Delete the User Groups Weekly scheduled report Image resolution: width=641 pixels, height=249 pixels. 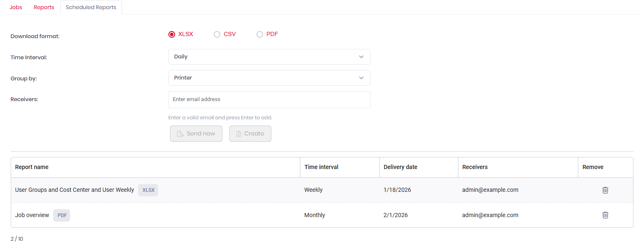pos(605,190)
